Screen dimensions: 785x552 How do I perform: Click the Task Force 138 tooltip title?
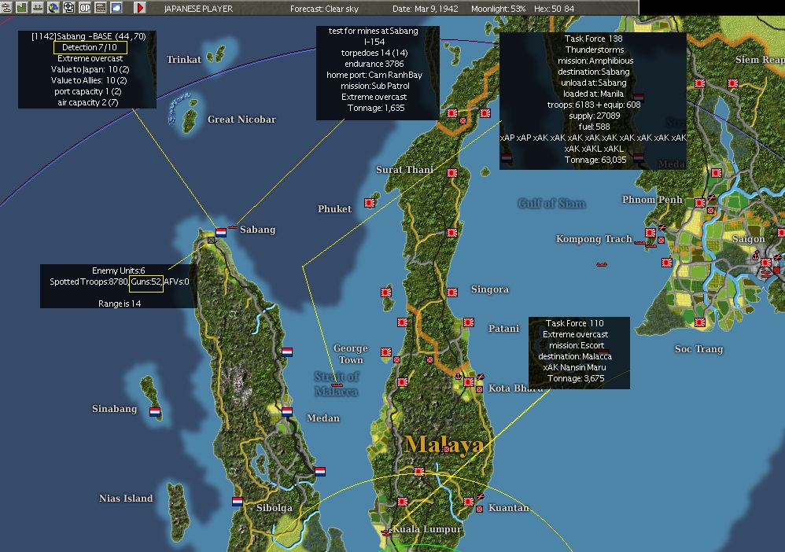point(593,39)
